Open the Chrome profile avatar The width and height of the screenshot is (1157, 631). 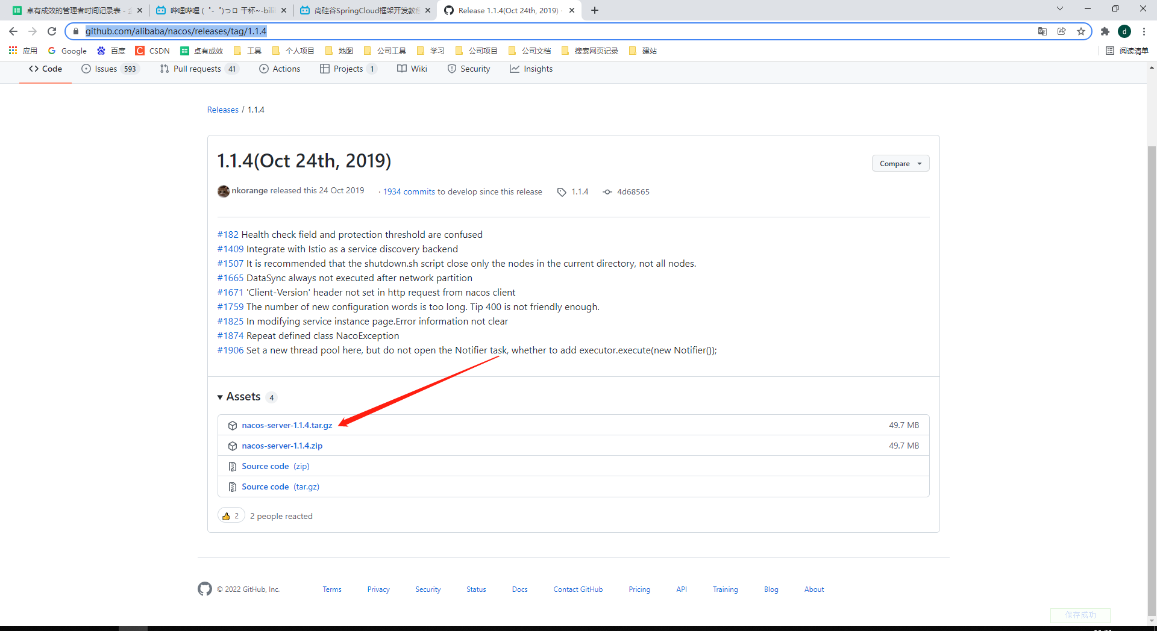1124,31
